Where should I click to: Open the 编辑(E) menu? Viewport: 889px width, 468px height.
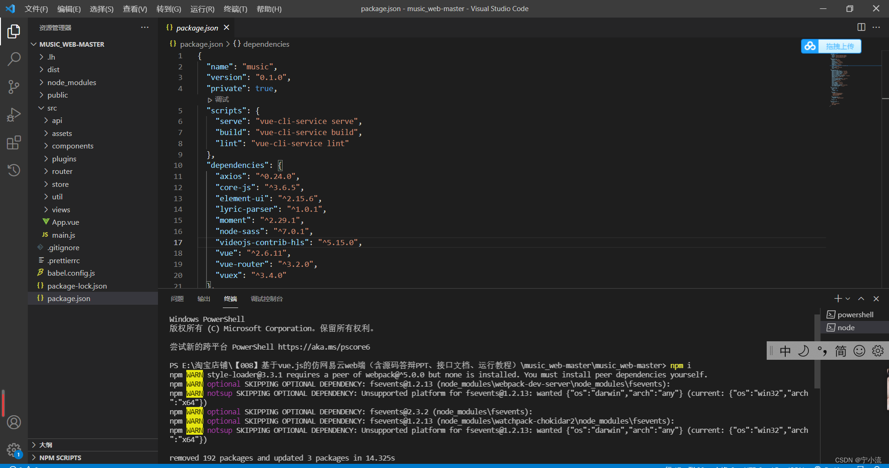coord(69,9)
